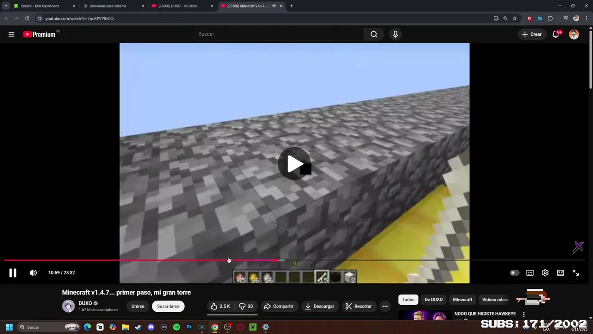Open Chrome three-dot menu

586,19
